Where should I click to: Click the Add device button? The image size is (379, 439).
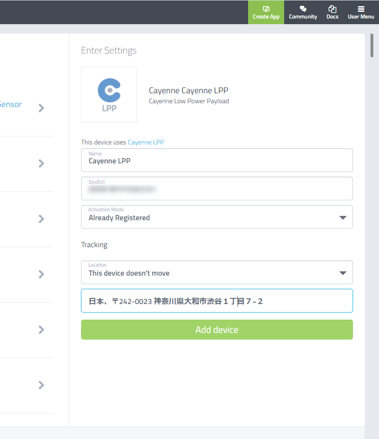217,330
